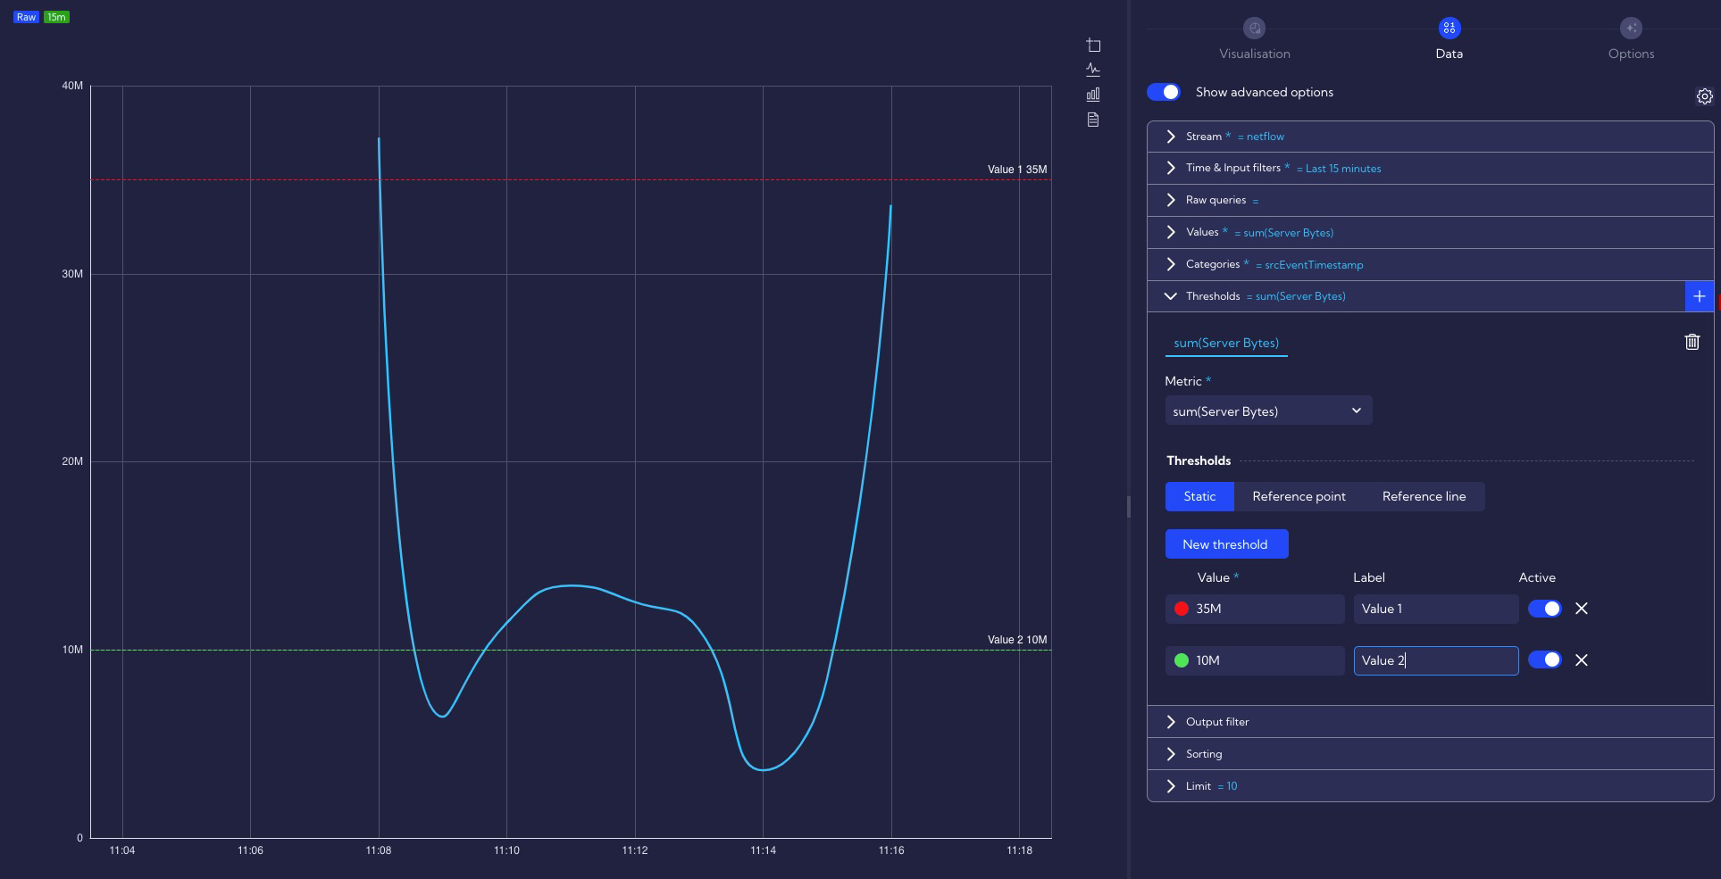Click the Value 1 label field
This screenshot has width=1721, height=879.
coord(1436,609)
